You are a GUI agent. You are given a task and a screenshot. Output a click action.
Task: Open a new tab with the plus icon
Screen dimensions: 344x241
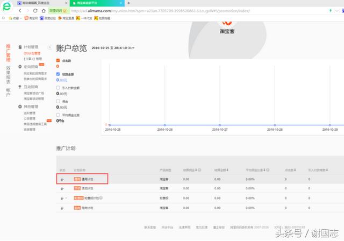(x=129, y=3)
